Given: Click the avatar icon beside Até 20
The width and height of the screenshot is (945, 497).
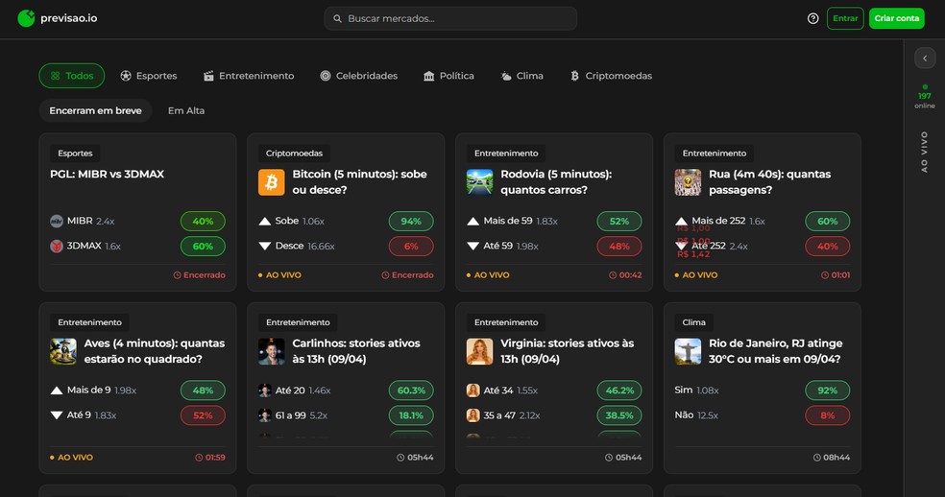Looking at the screenshot, I should point(264,390).
